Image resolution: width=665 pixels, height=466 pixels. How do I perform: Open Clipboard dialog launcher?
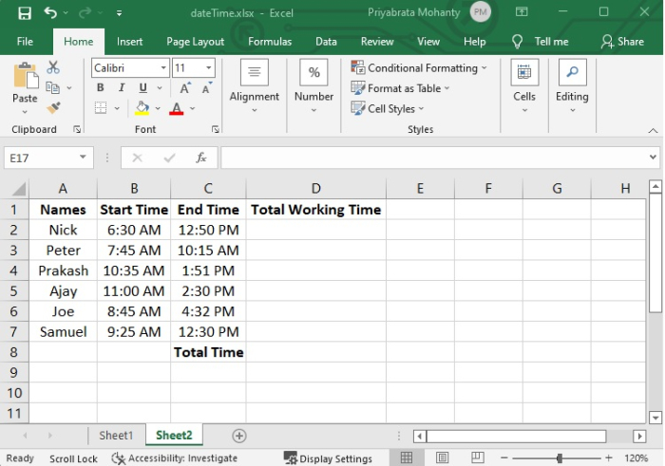(77, 129)
